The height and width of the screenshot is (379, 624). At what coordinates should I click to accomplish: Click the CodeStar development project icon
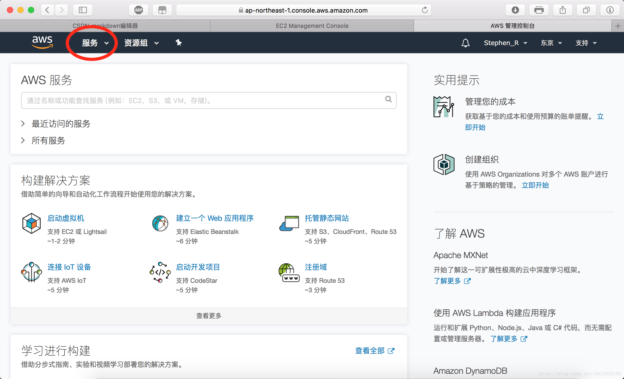coord(160,272)
